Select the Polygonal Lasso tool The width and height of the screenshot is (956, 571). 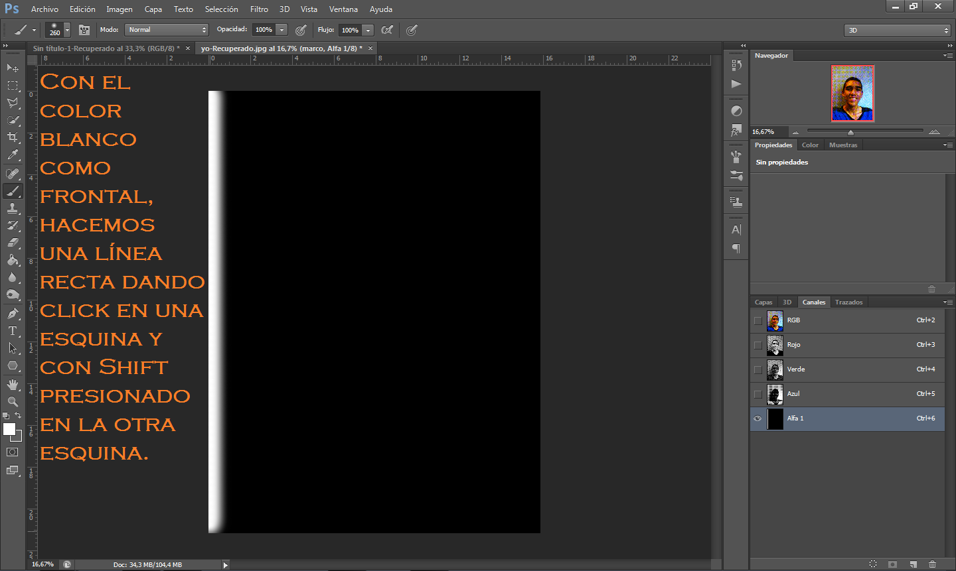click(13, 103)
